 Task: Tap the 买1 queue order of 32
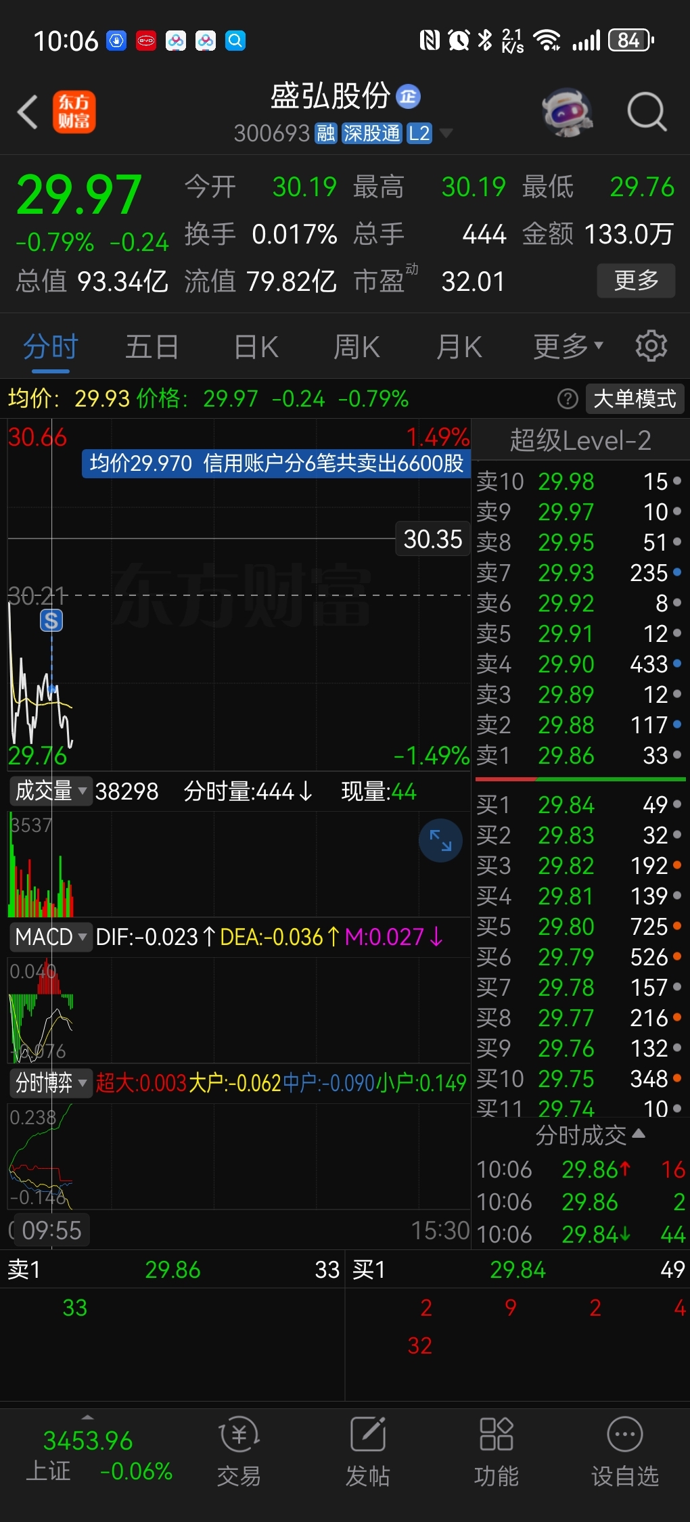click(419, 1345)
